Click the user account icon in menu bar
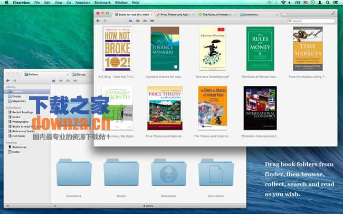Viewport: 343px width, 214px height. coord(320,3)
